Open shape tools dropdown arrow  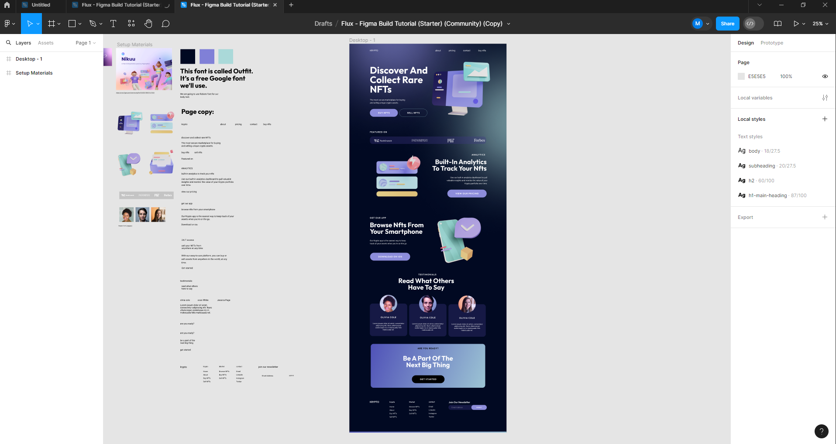coord(80,24)
